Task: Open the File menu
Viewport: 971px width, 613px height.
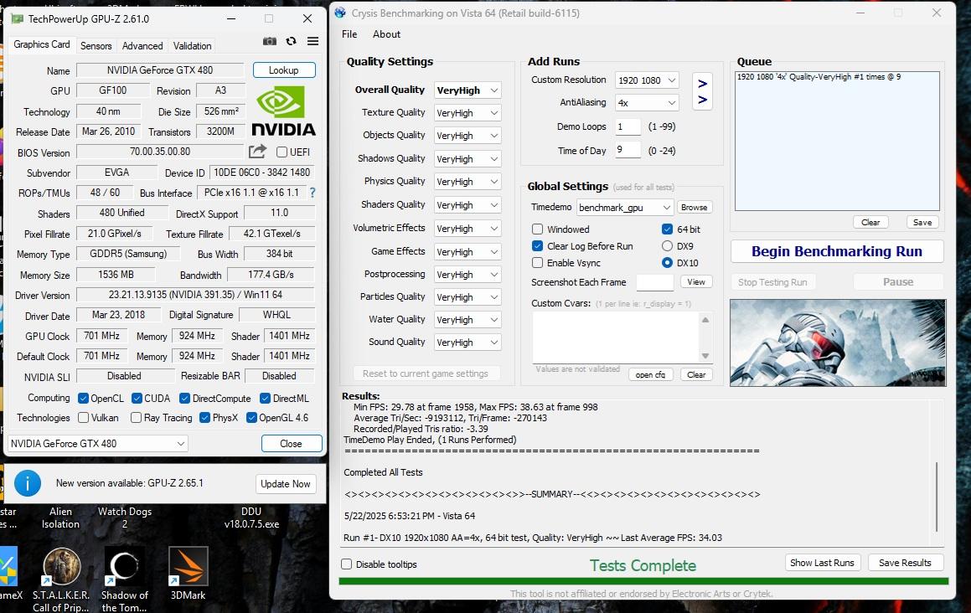Action: 349,34
